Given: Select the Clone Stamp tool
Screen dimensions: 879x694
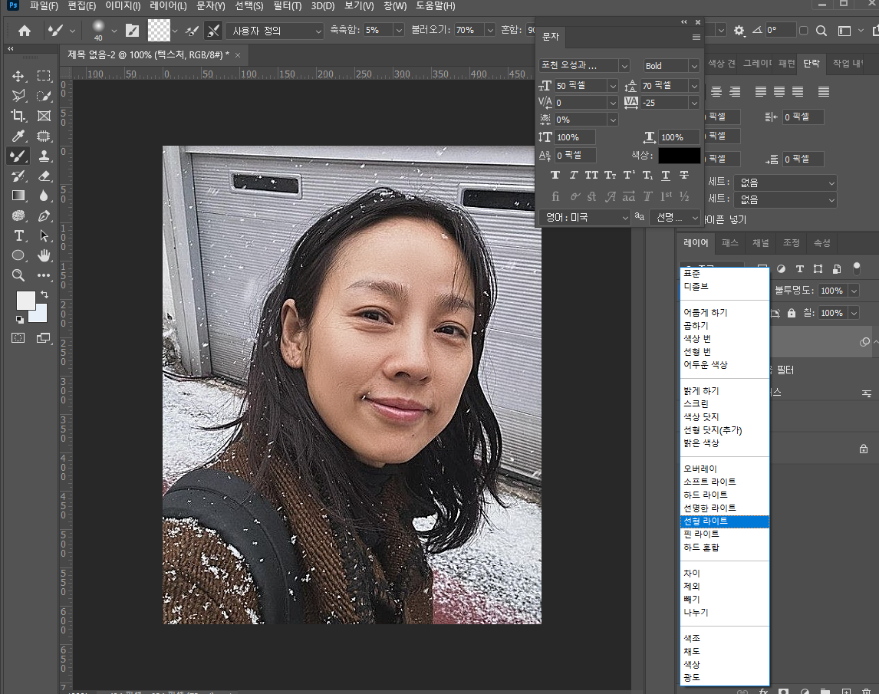Looking at the screenshot, I should tap(44, 156).
